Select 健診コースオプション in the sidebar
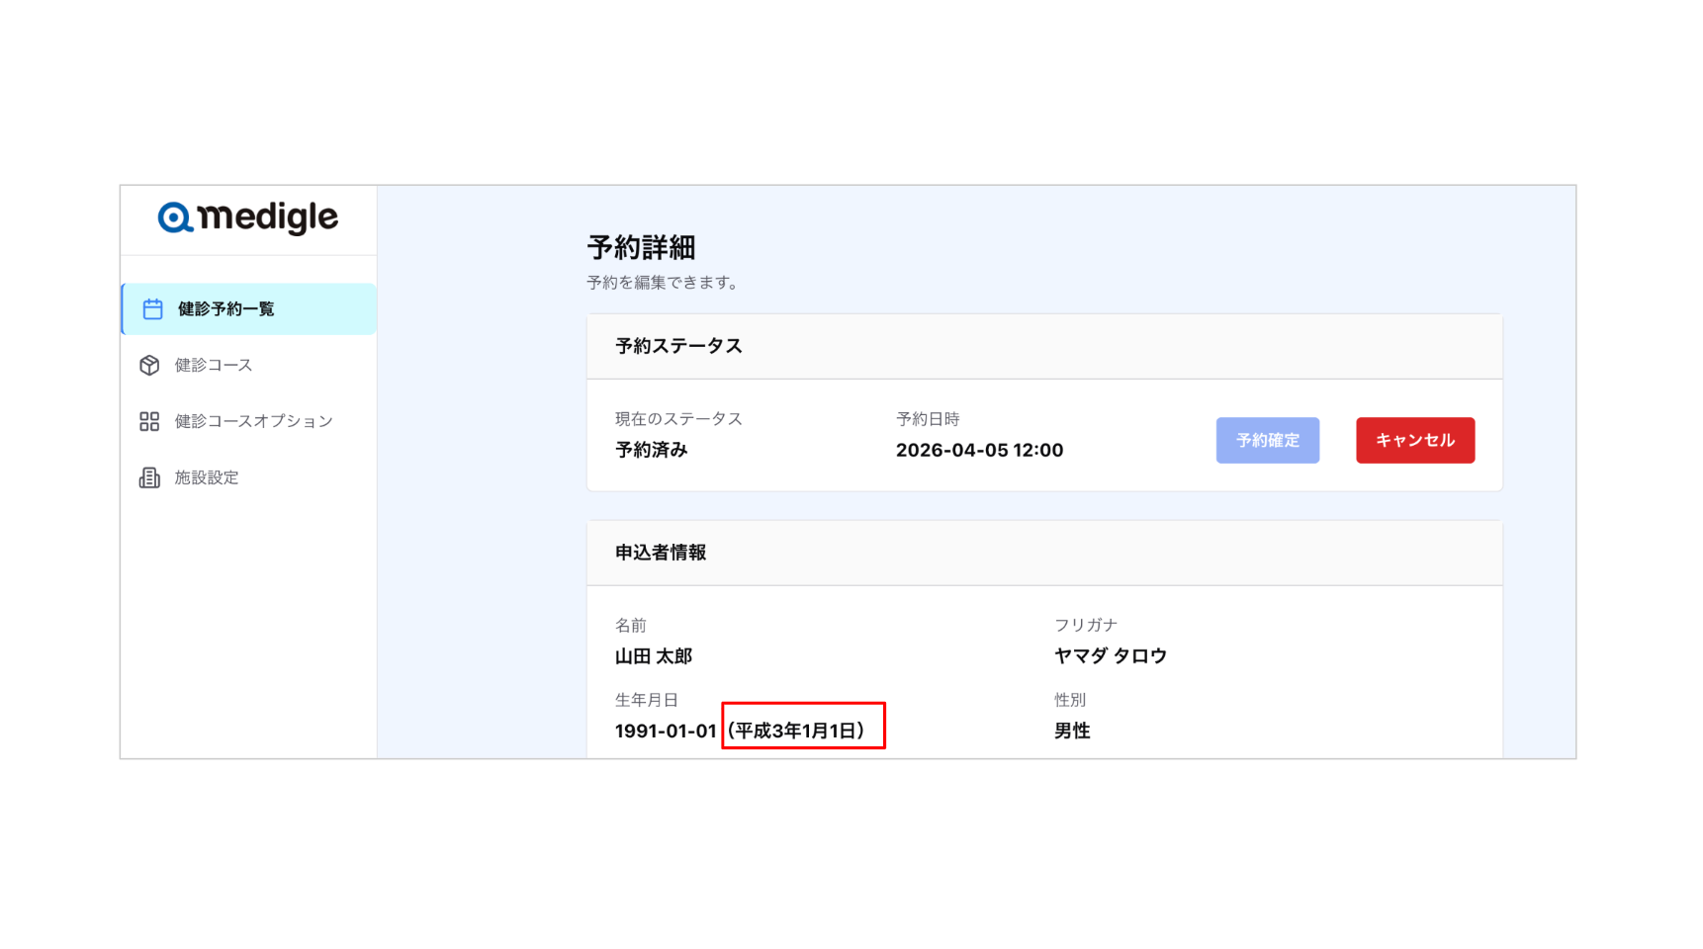 pos(254,422)
